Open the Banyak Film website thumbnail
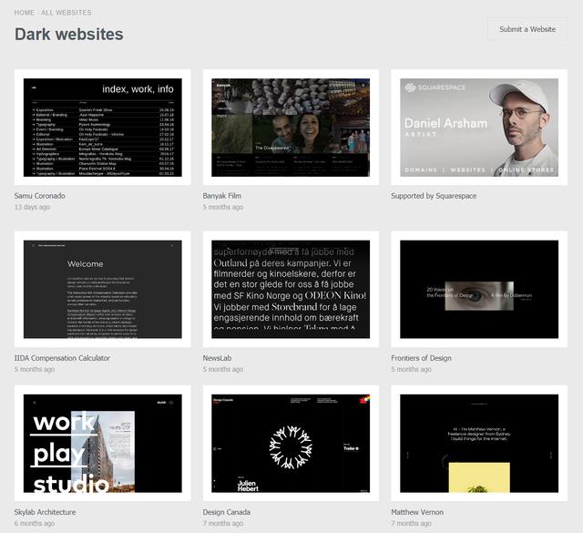The image size is (583, 533). [x=291, y=128]
